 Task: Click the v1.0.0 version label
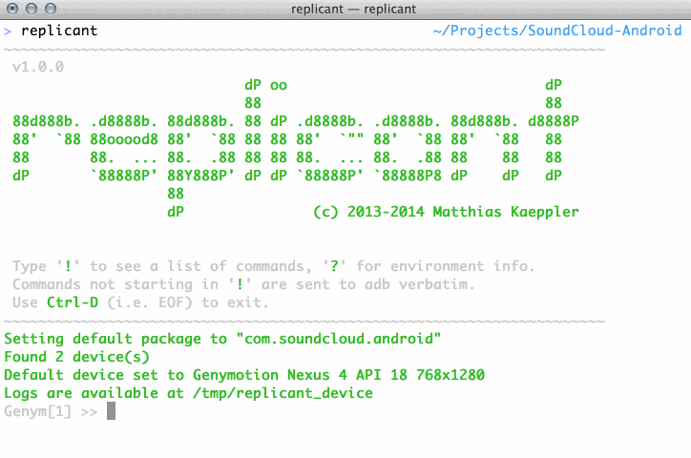click(38, 68)
